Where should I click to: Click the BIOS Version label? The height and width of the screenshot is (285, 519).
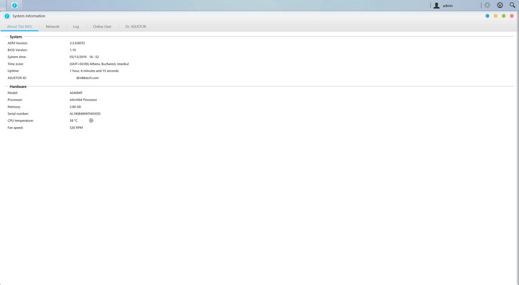(17, 50)
